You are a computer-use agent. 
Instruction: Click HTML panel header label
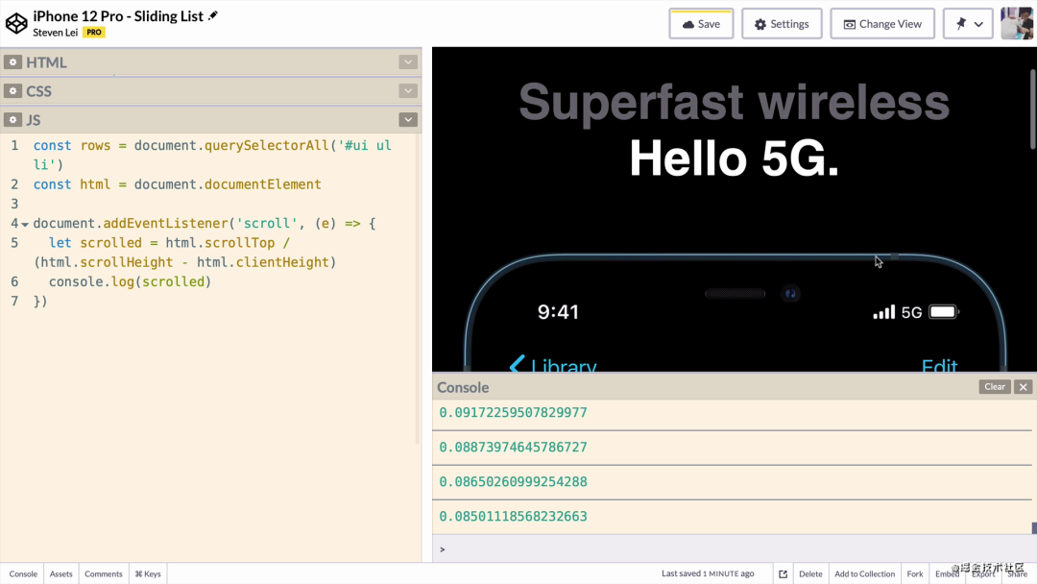[46, 62]
